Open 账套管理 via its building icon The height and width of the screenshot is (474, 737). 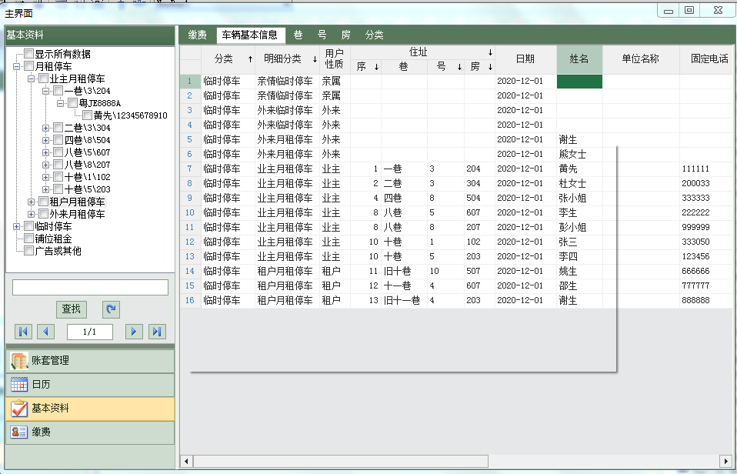click(19, 361)
